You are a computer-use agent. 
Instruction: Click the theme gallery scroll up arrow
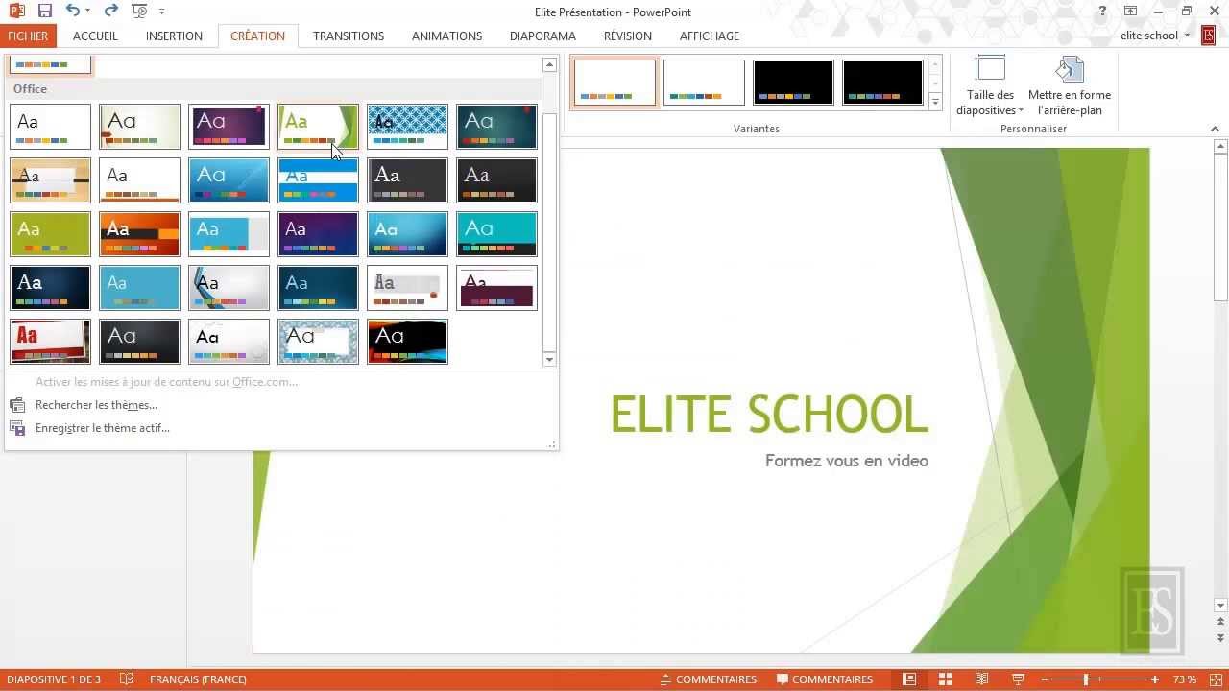click(549, 65)
